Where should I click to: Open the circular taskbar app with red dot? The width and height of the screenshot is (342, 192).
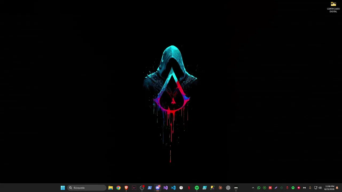click(x=142, y=188)
